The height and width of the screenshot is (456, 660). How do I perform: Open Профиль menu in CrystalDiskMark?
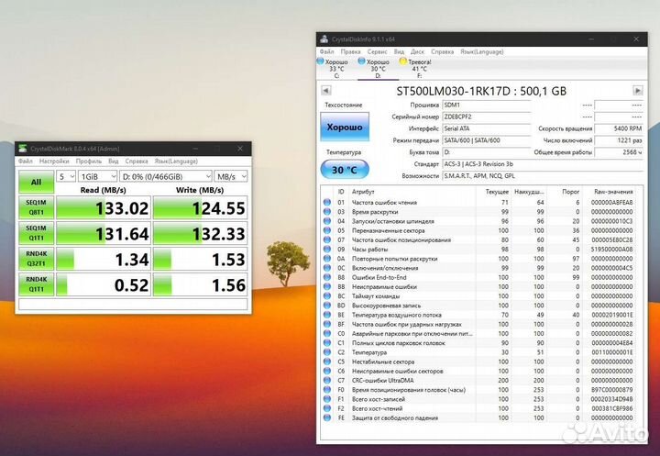pyautogui.click(x=88, y=161)
